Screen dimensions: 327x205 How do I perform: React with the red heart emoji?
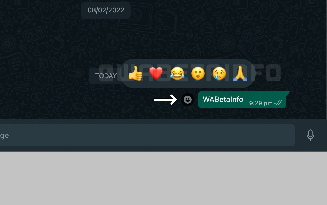tap(156, 74)
